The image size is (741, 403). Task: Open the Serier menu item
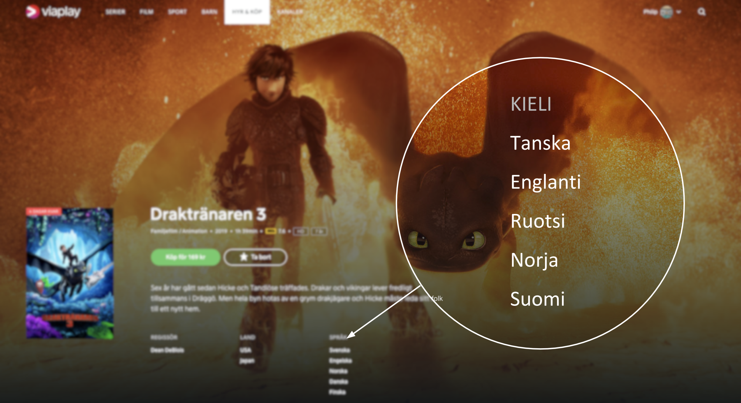115,12
